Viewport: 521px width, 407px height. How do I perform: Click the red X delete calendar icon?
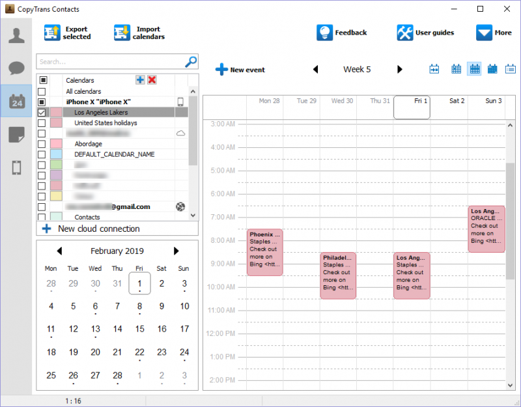(x=152, y=80)
